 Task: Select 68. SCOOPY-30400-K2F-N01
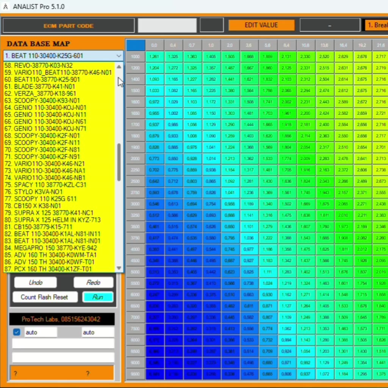click(x=59, y=136)
